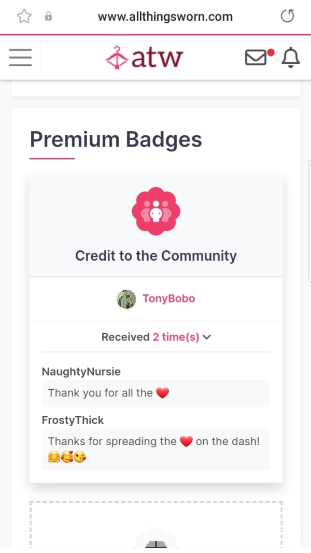Reload the page using the refresh icon
This screenshot has width=311, height=553.
pyautogui.click(x=287, y=16)
